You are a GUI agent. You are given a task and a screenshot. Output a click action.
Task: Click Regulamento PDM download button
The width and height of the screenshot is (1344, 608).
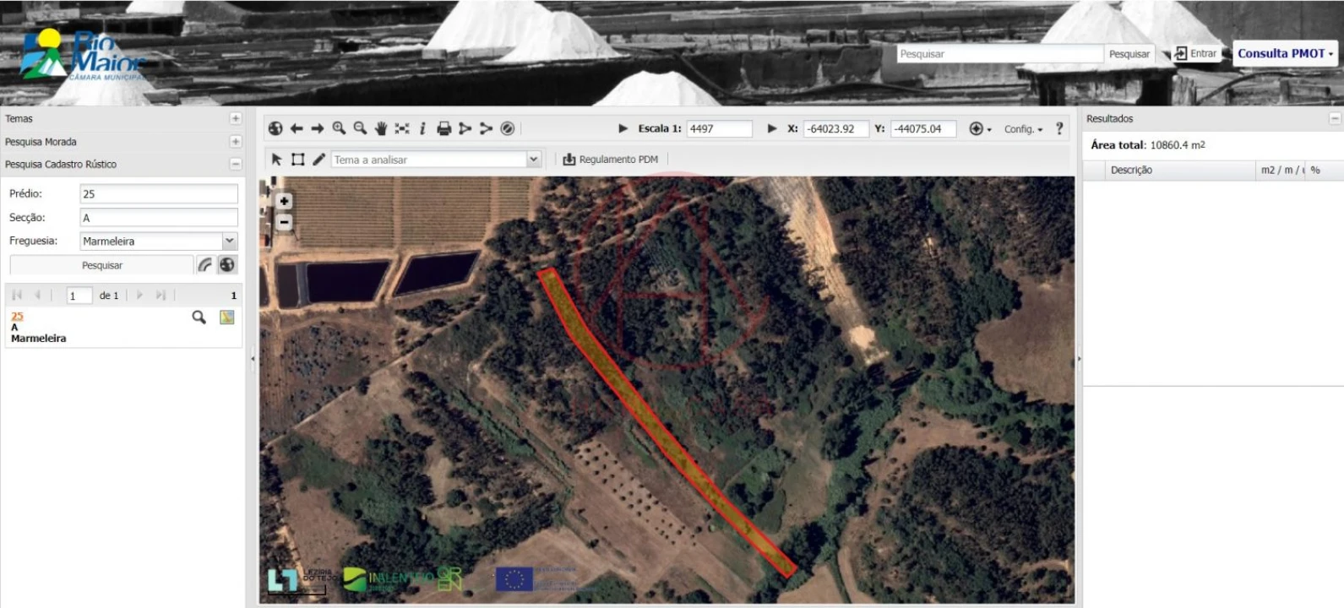click(x=611, y=159)
